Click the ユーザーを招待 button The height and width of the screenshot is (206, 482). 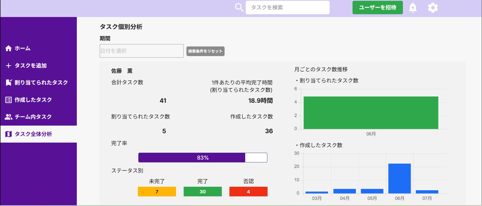click(378, 8)
